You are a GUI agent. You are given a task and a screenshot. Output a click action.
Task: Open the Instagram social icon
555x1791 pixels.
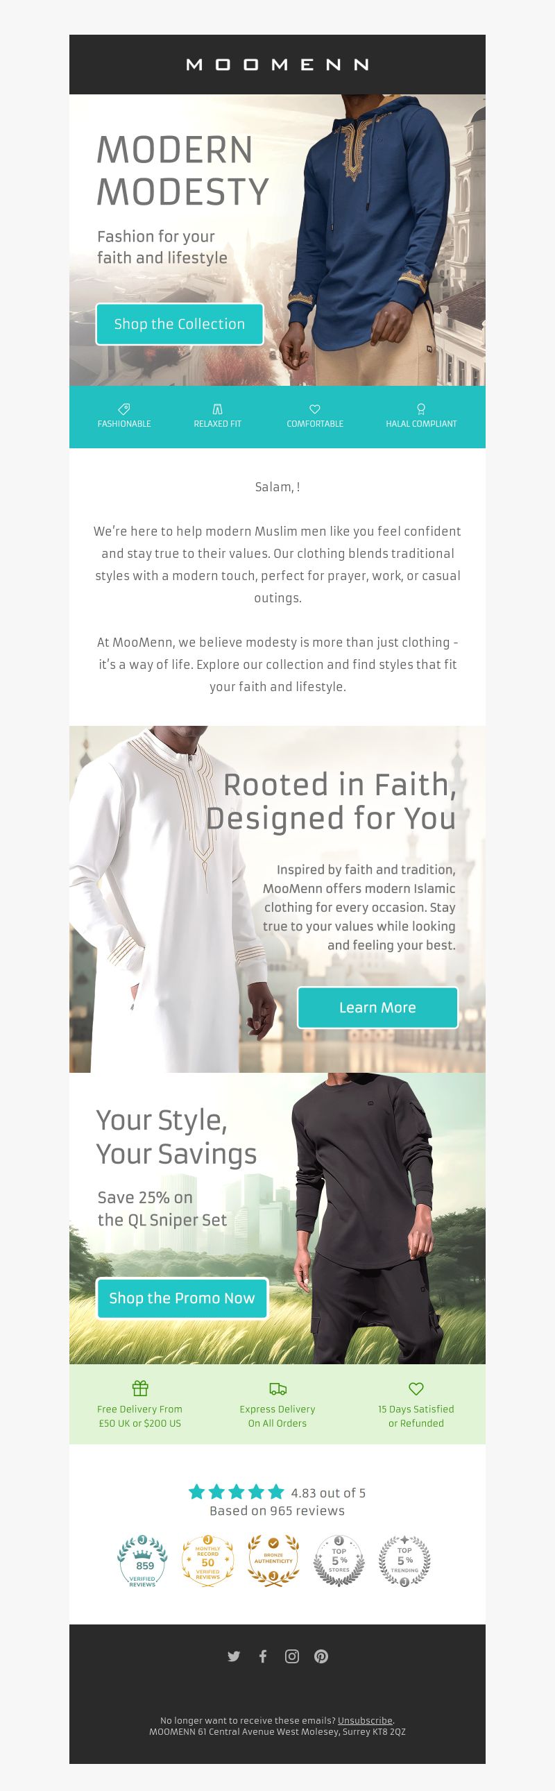pos(292,1656)
